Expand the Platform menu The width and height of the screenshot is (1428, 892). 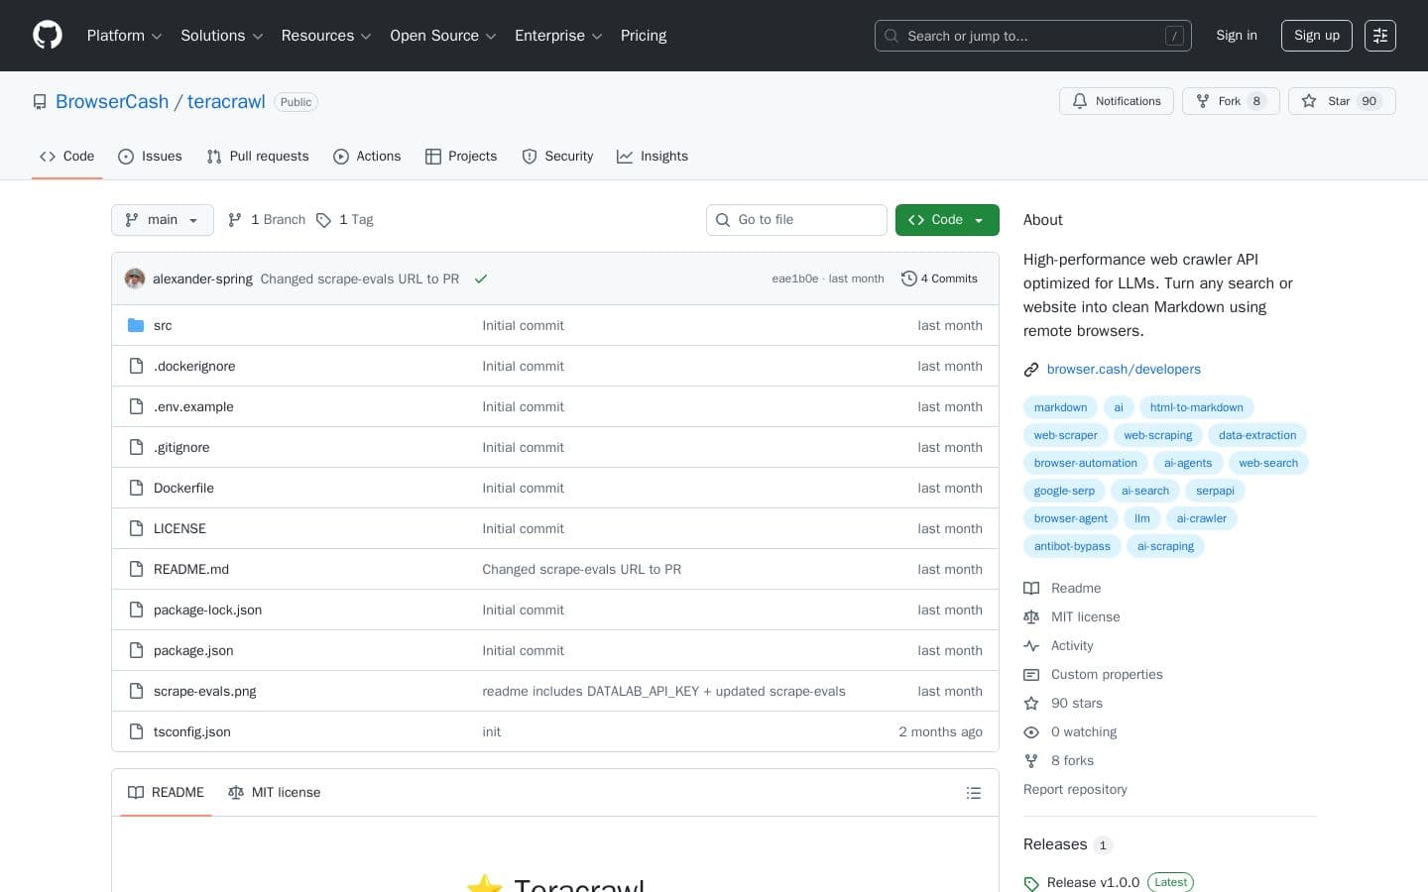[x=124, y=36]
